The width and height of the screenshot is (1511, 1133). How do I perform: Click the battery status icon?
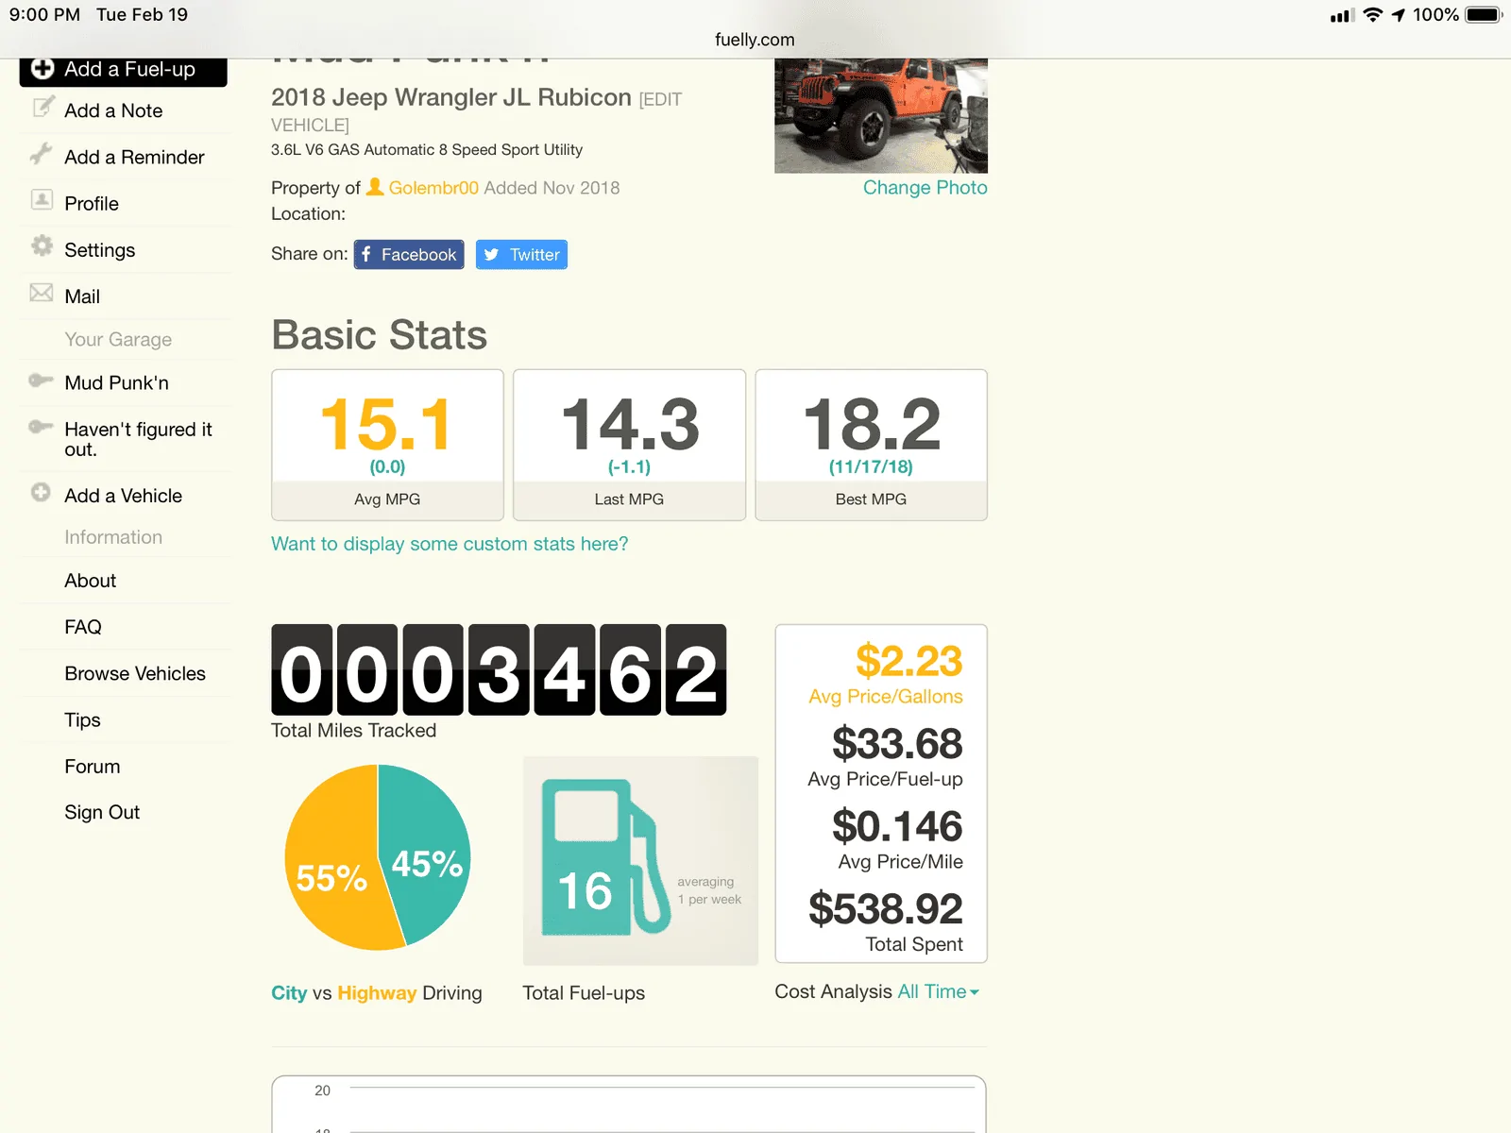[x=1484, y=14]
